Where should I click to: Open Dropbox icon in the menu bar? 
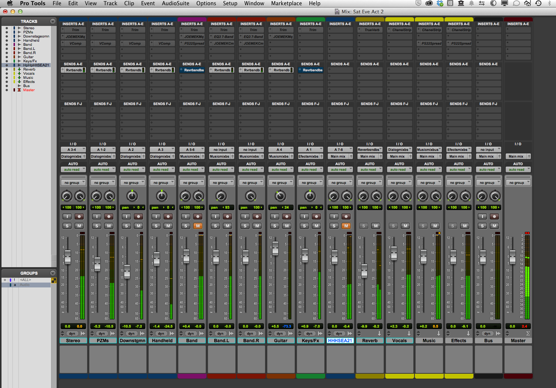coord(440,3)
